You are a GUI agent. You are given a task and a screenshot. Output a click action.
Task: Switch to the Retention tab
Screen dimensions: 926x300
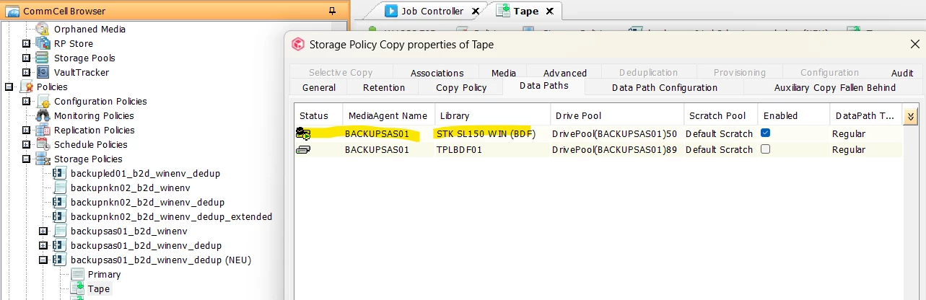click(x=383, y=87)
